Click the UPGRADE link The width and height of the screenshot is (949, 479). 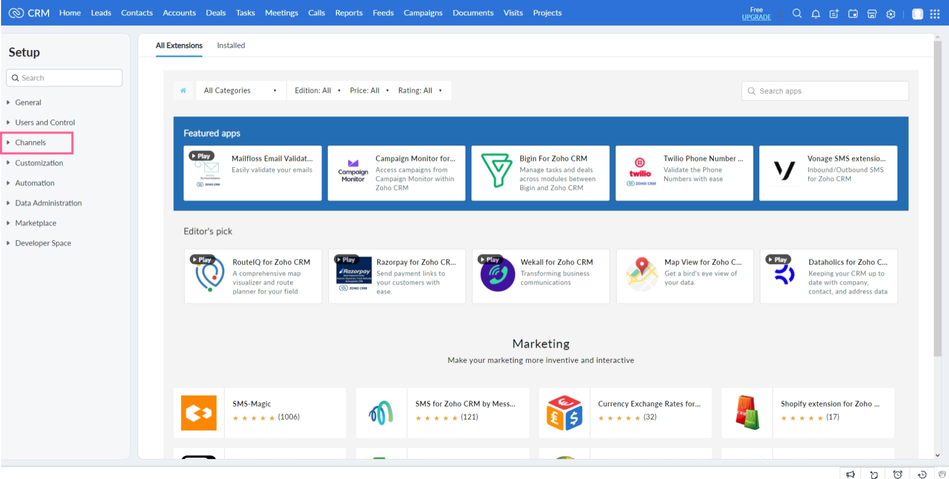tap(756, 17)
